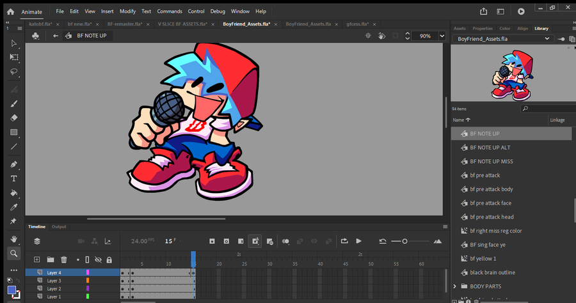Toggle hide all layers eye icon
The image size is (576, 303).
(98, 260)
